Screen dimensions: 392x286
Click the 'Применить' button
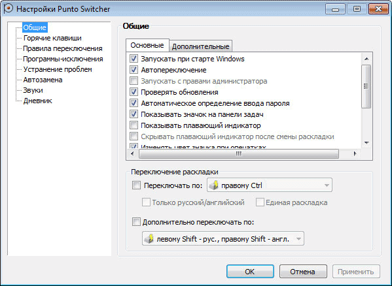(x=356, y=271)
